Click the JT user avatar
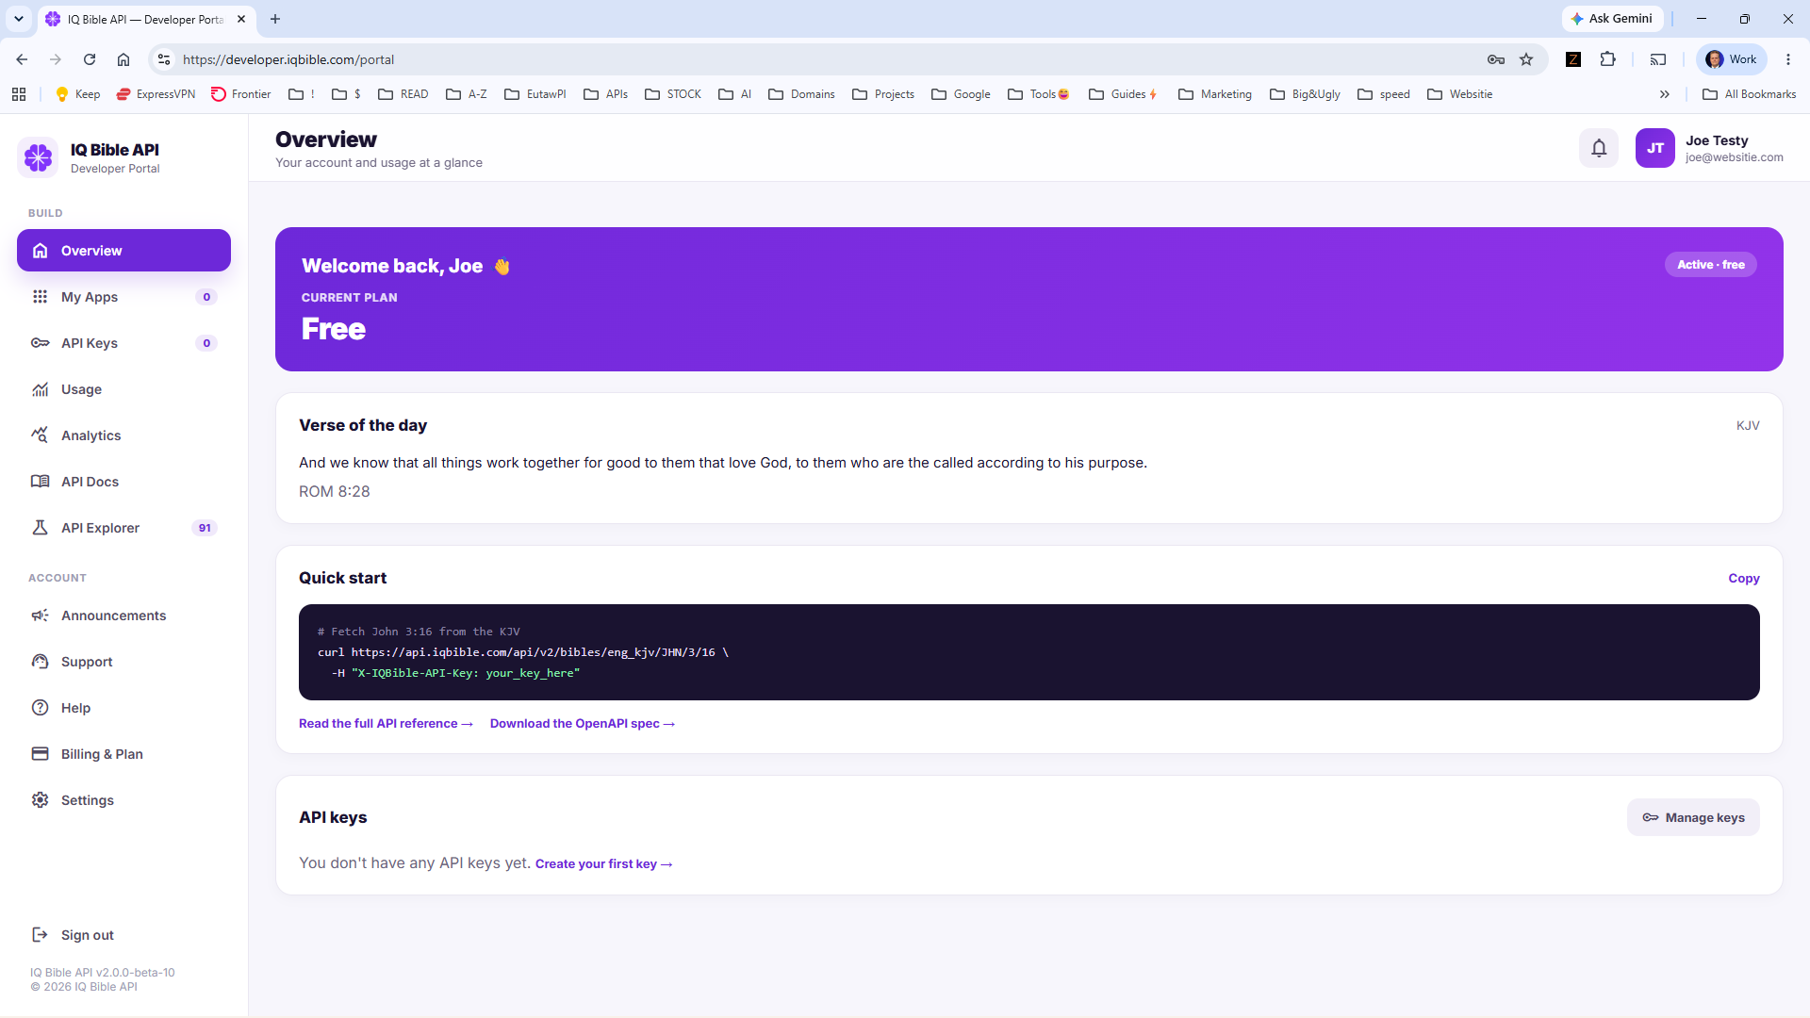The width and height of the screenshot is (1810, 1018). 1654,148
